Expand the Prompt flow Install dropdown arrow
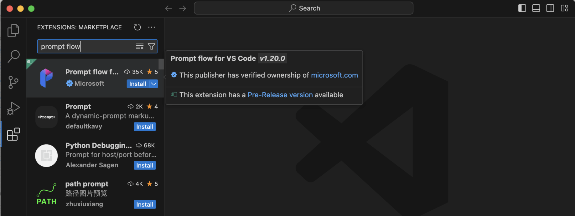Image resolution: width=575 pixels, height=216 pixels. tap(154, 84)
